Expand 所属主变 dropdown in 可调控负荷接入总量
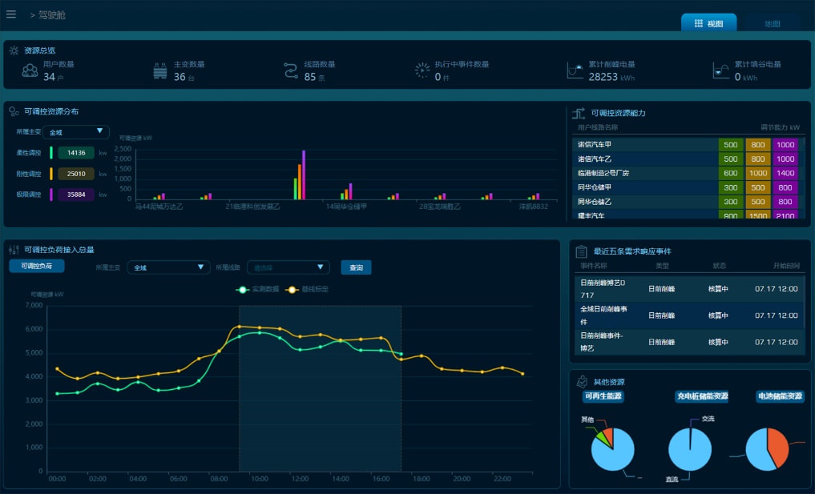Image resolution: width=815 pixels, height=494 pixels. (168, 267)
